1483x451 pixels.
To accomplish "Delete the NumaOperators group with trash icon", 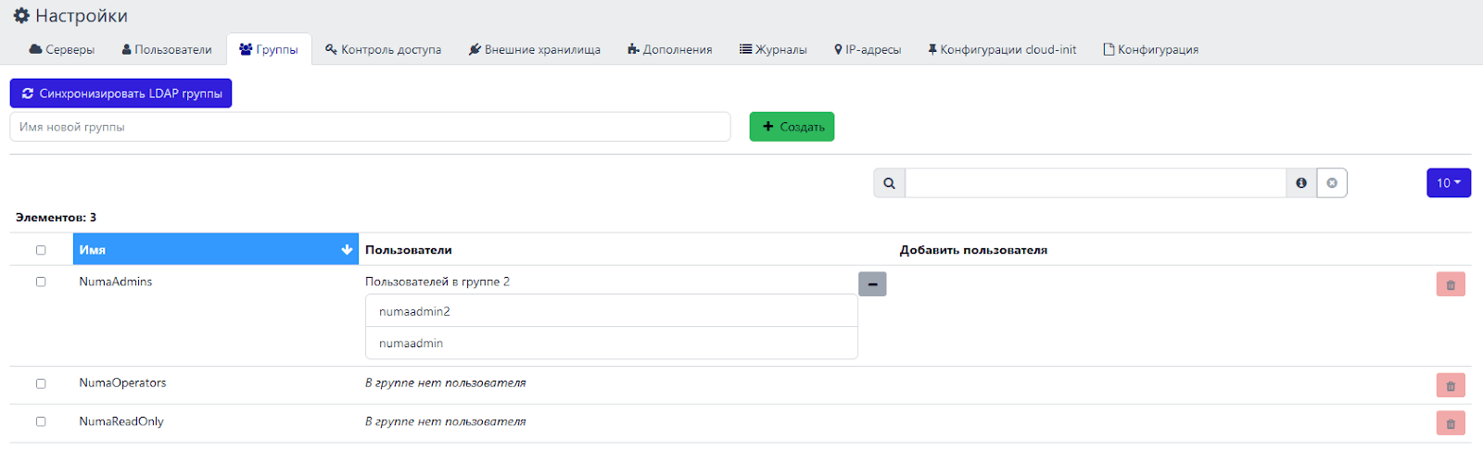I will [x=1451, y=385].
